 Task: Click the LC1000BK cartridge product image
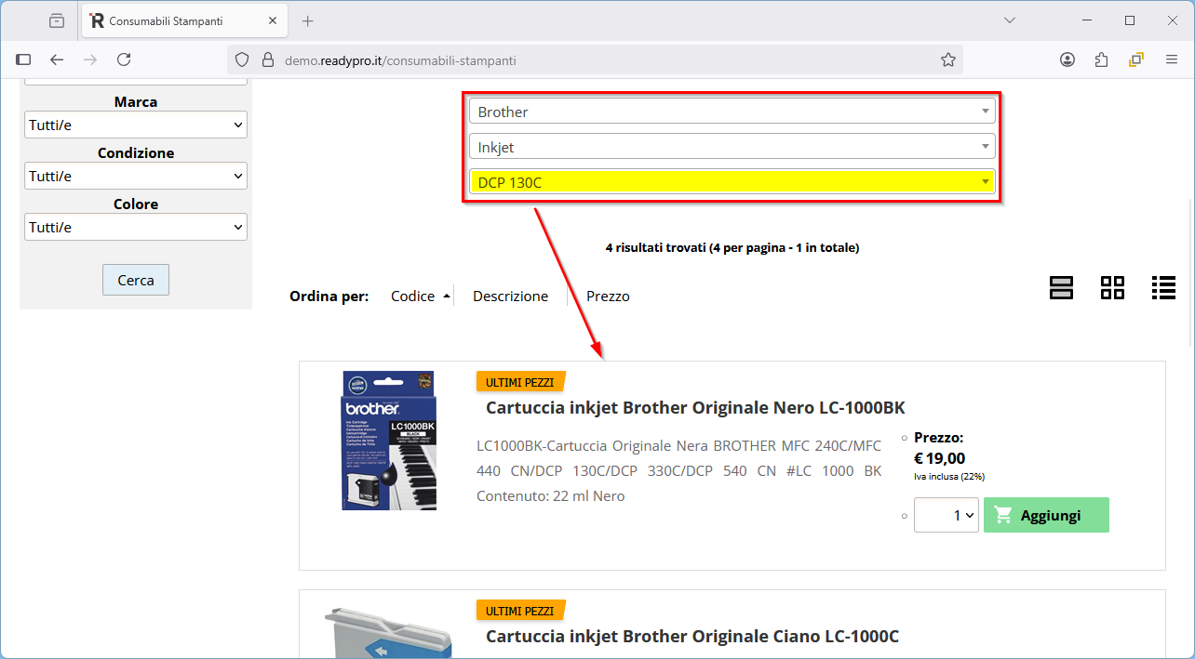(389, 441)
